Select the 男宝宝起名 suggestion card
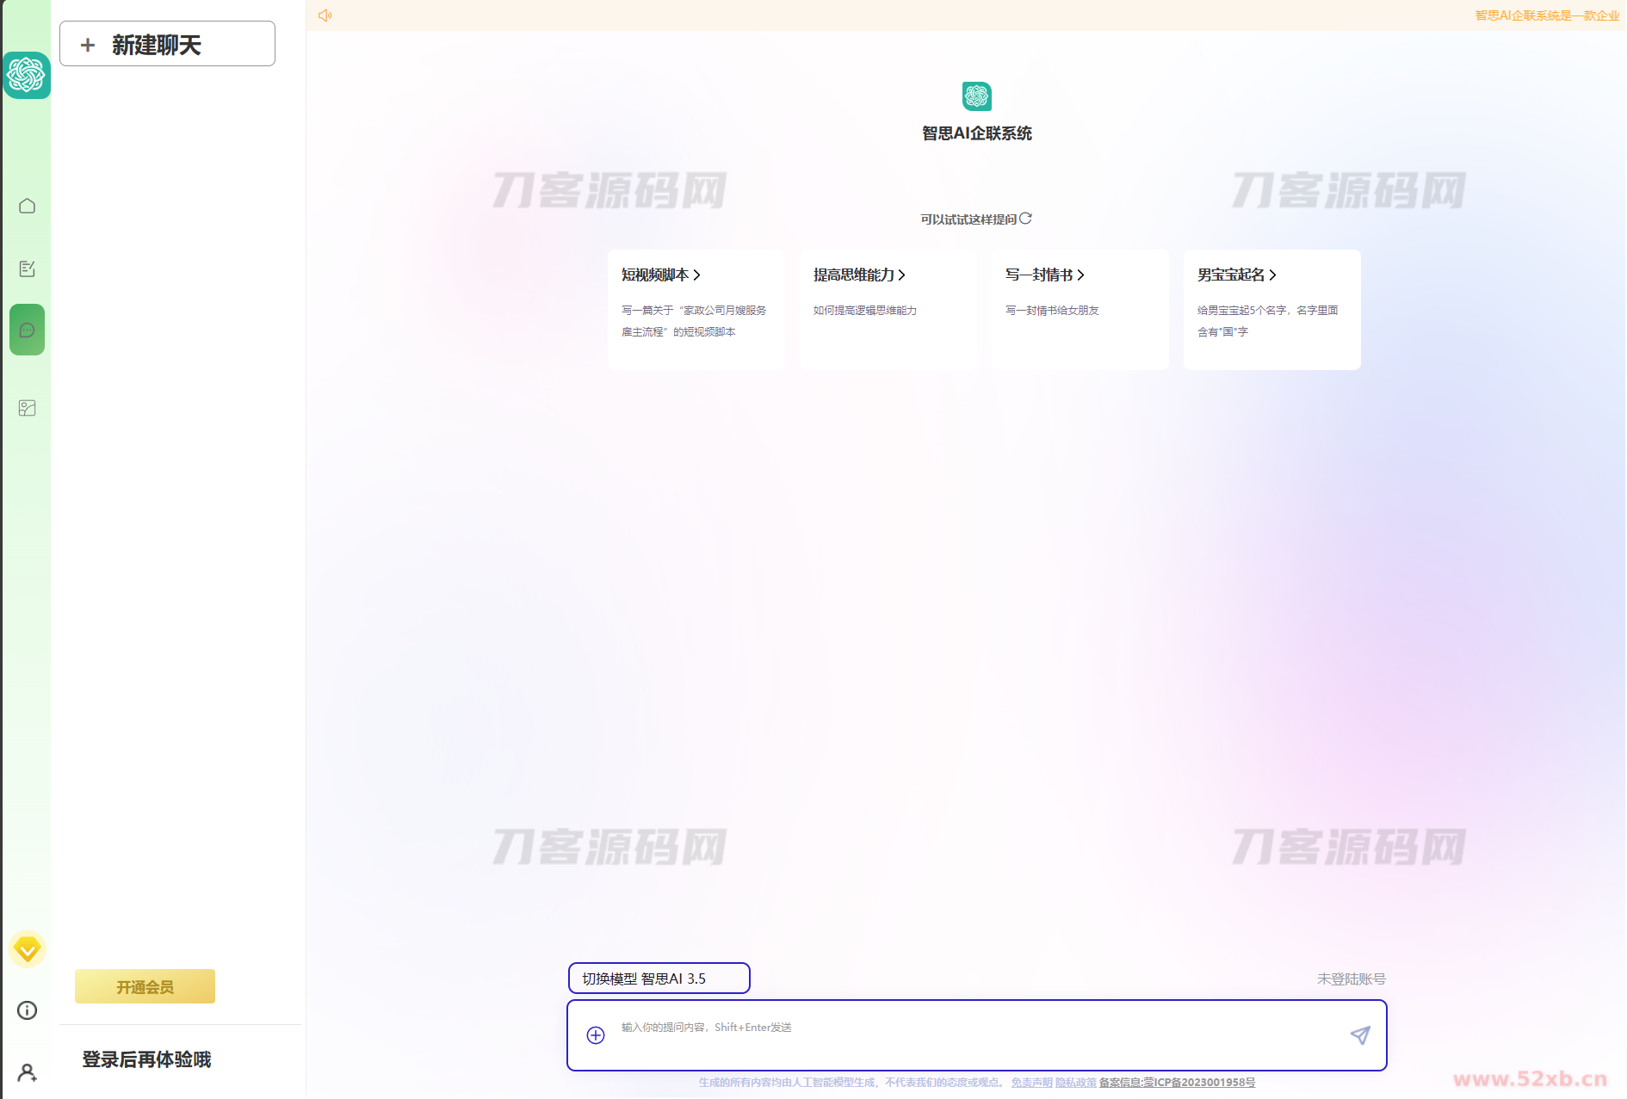Image resolution: width=1627 pixels, height=1099 pixels. point(1271,309)
